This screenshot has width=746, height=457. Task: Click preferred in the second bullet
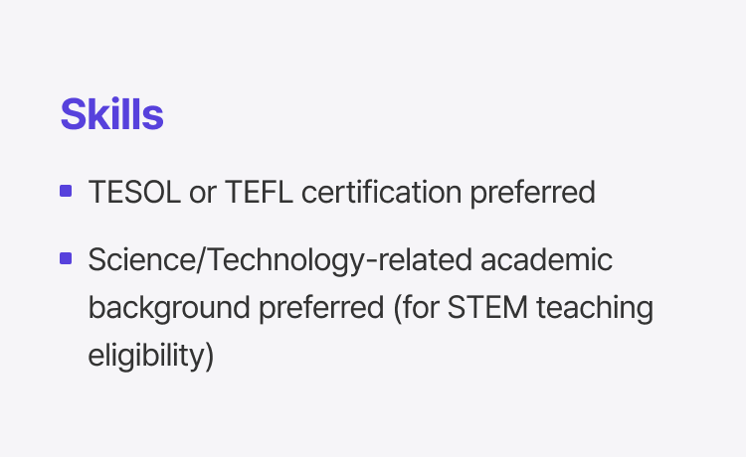[x=320, y=308]
